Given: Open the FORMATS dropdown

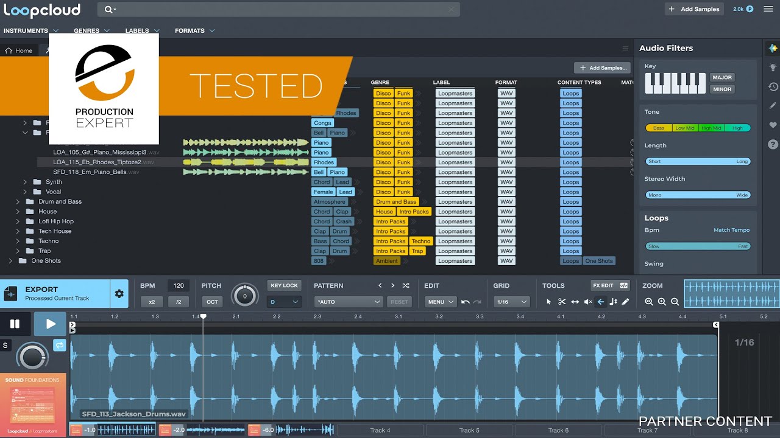Looking at the screenshot, I should point(194,30).
